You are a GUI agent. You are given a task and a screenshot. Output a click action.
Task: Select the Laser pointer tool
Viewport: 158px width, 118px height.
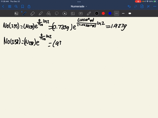coord(89,13)
